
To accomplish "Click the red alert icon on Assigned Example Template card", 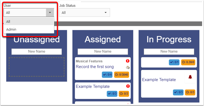I will pos(128,86).
